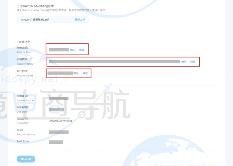Screen dimensions: 233x166
Task: Click the 重新上传 re-upload link
Action: [x=80, y=20]
